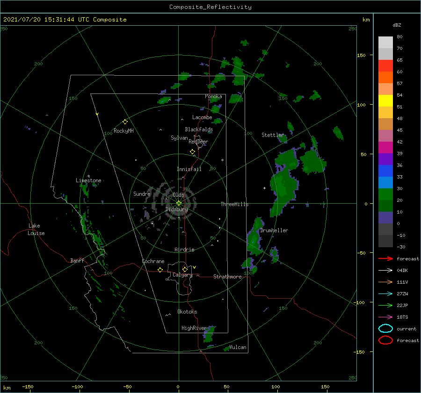Click the yellow diamond marker near RockyMH
The image size is (421, 393).
click(125, 122)
